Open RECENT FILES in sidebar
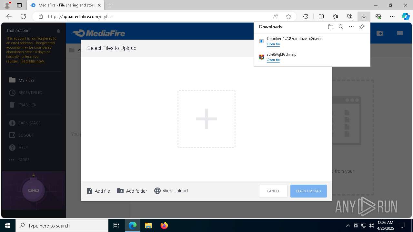This screenshot has height=232, width=413. tap(25, 92)
